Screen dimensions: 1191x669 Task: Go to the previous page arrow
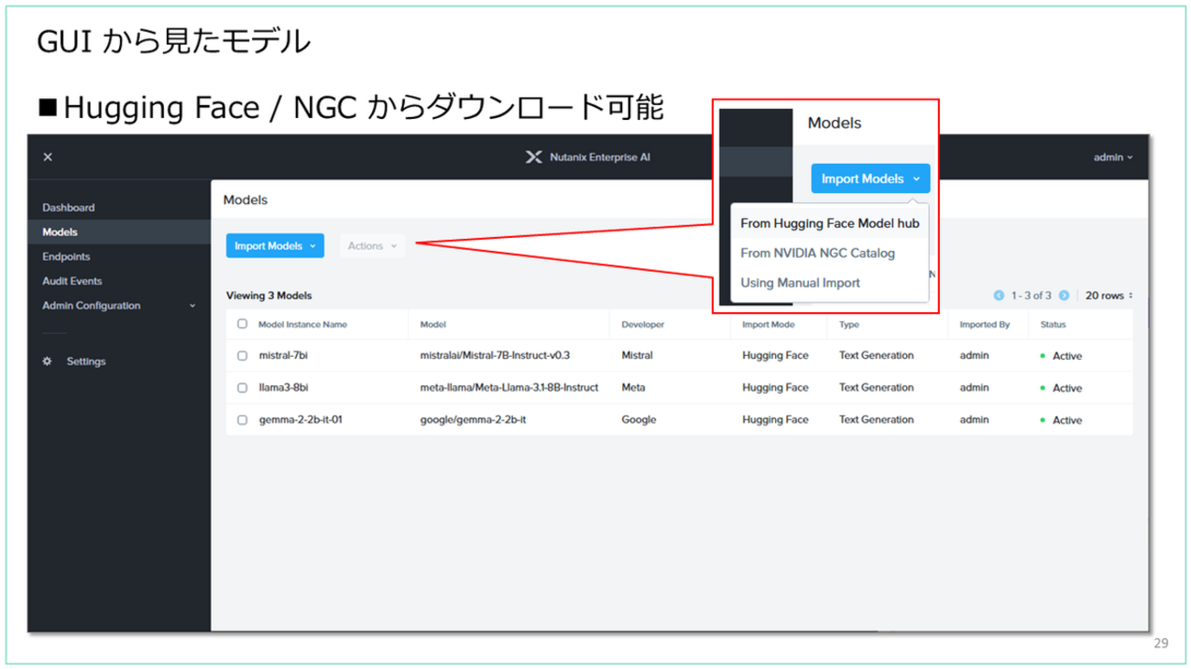(999, 296)
